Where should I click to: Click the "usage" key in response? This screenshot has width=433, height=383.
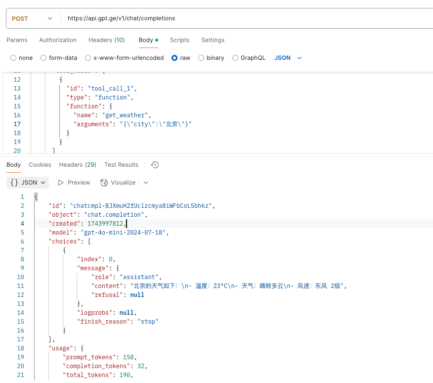(61, 348)
